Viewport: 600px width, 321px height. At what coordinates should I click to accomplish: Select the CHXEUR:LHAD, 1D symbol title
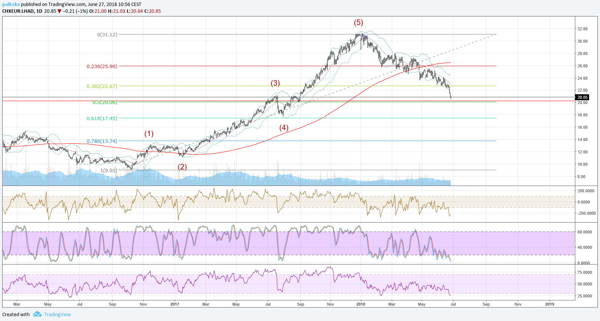click(22, 11)
